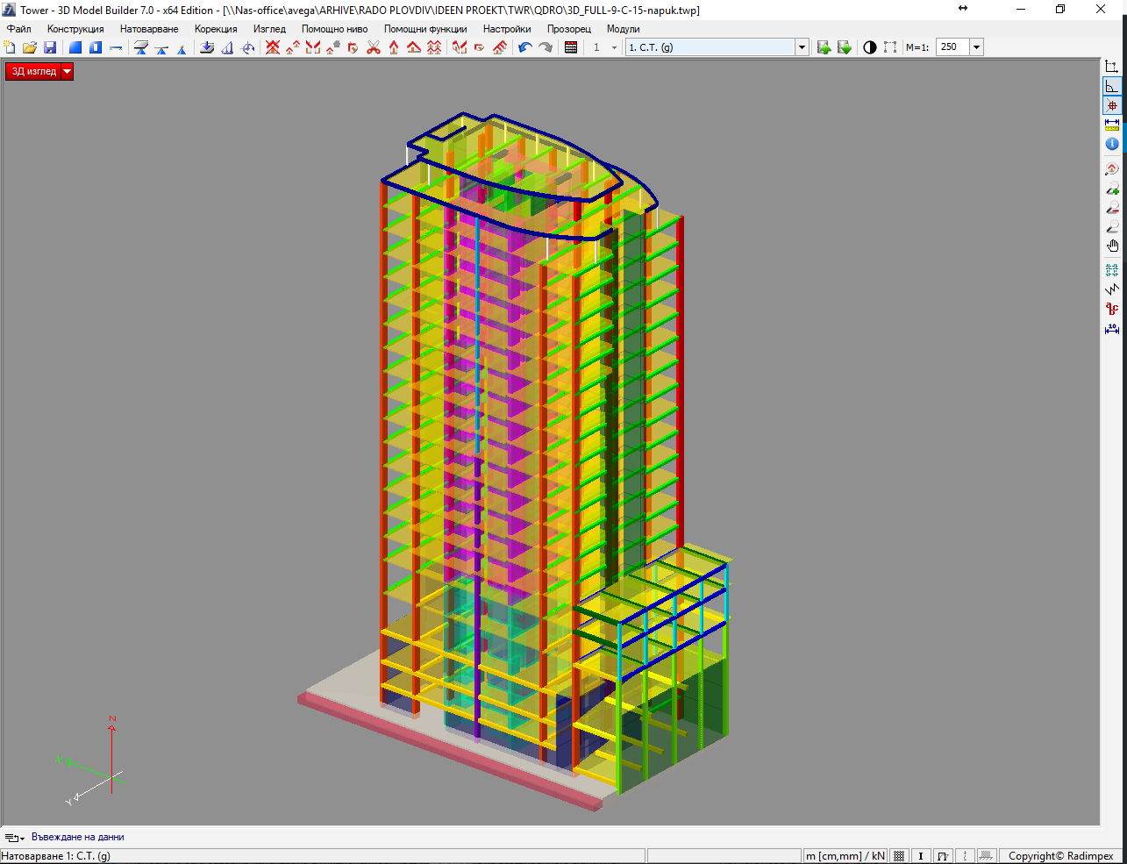Click the zoom in magnifier icon
The image size is (1127, 864).
1112,189
